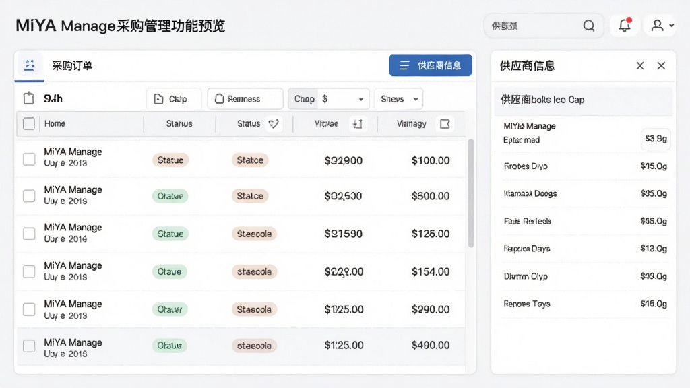Click the amount $490.00
The width and height of the screenshot is (690, 388).
pos(431,346)
